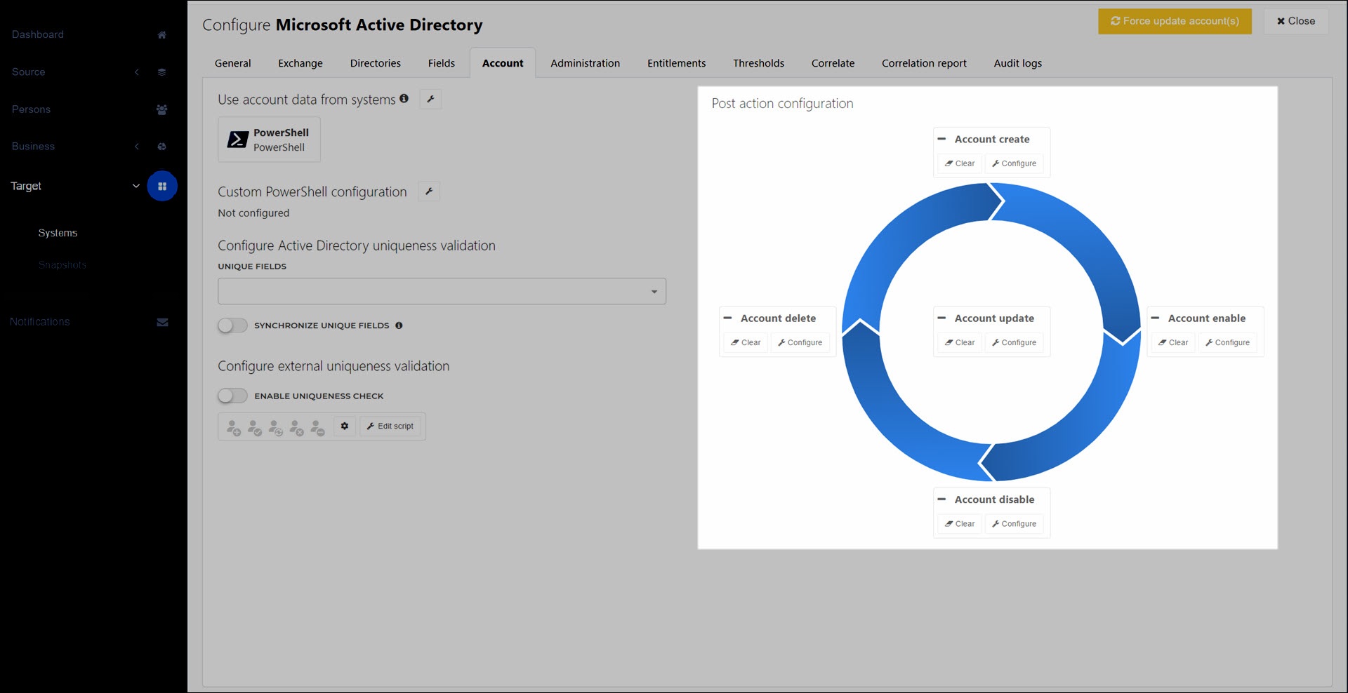The height and width of the screenshot is (693, 1348).
Task: Click the wrench beside Use account data from systems
Action: point(430,99)
